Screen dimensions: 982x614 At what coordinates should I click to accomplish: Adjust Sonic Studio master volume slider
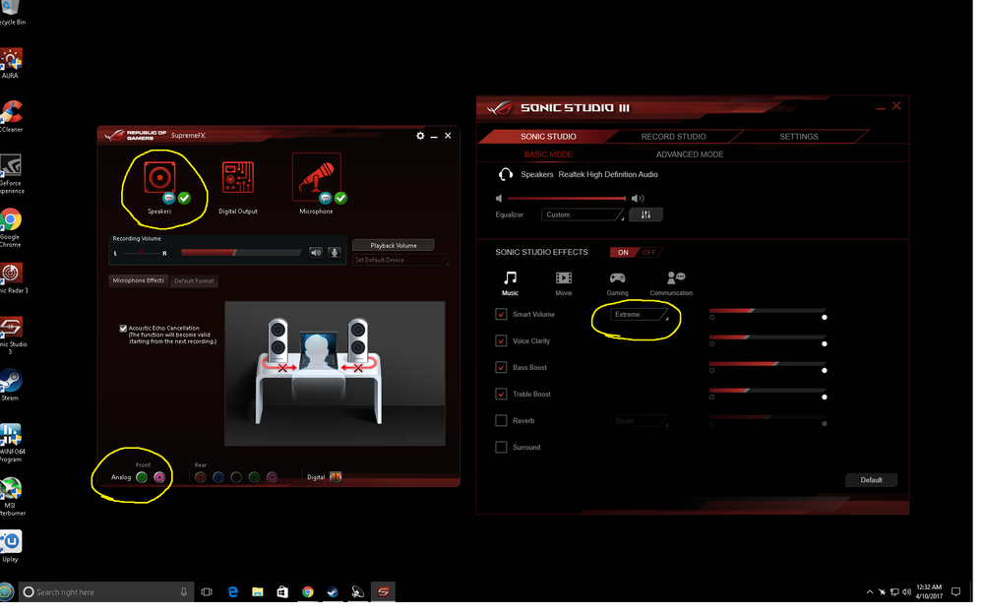click(x=566, y=199)
